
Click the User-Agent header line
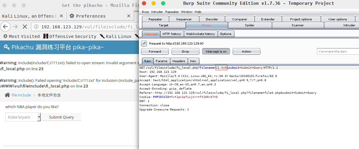pos(208,76)
